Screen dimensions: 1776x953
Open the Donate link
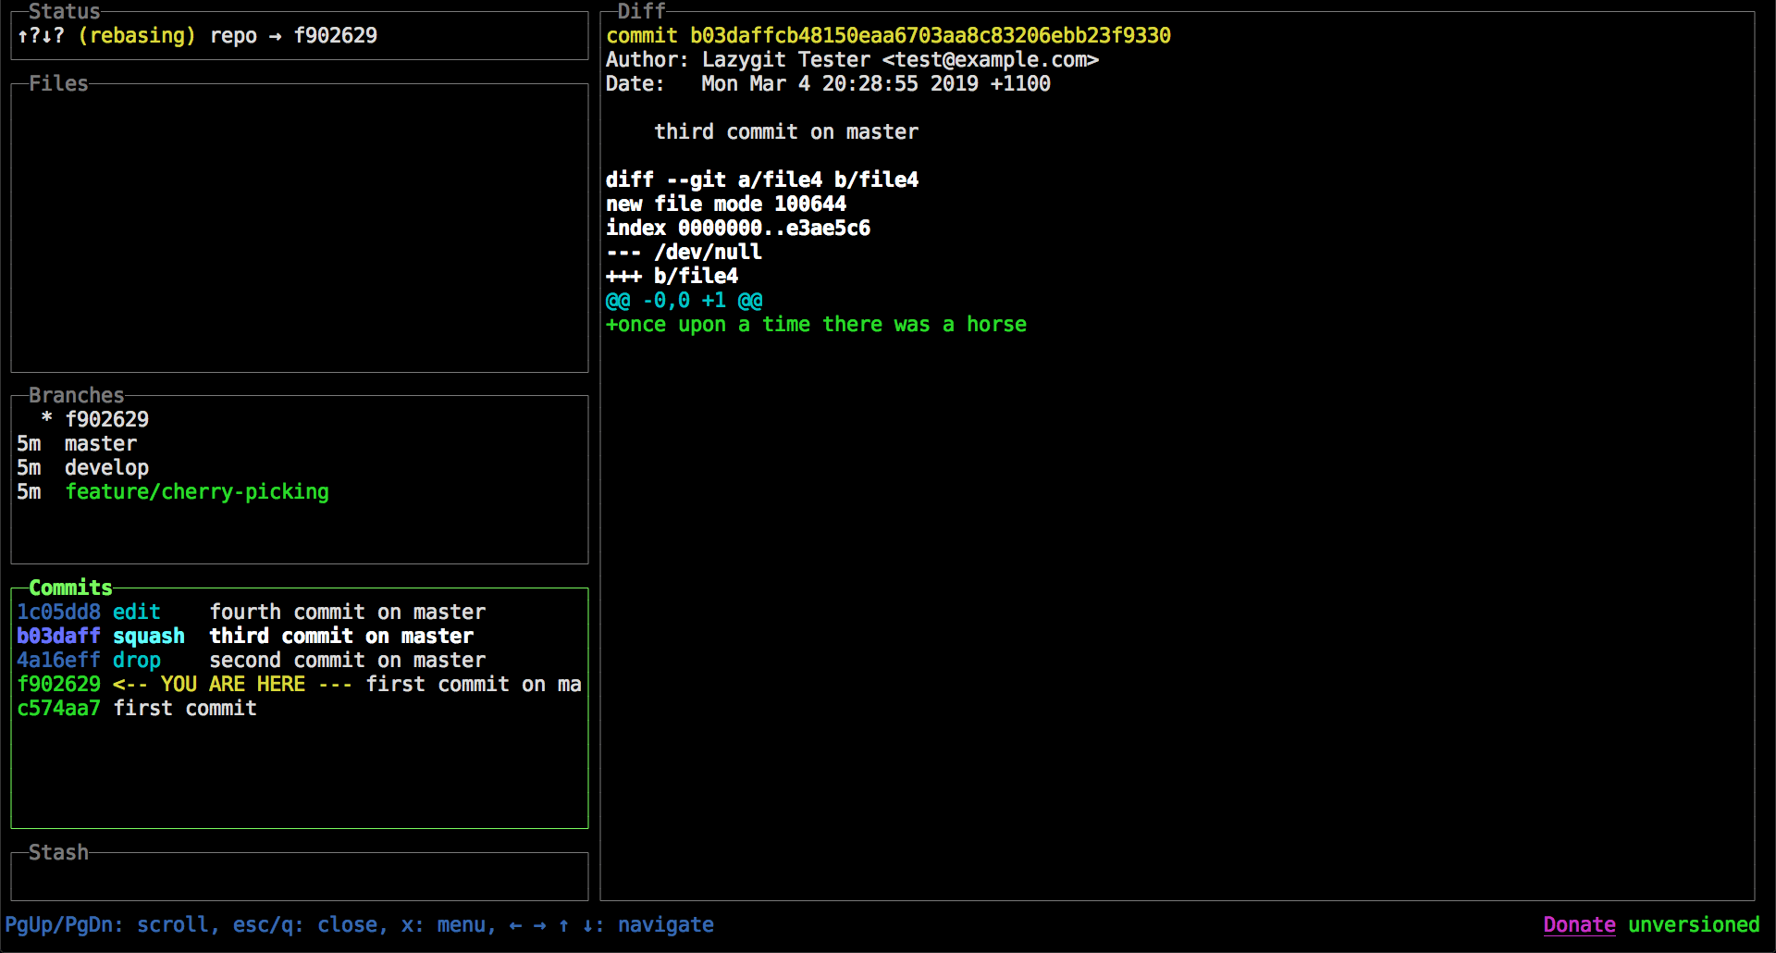tap(1578, 924)
